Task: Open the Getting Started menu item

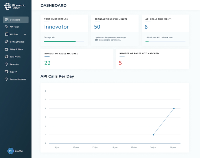Action: (17, 42)
